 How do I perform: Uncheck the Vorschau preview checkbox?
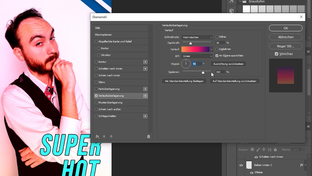click(x=277, y=54)
